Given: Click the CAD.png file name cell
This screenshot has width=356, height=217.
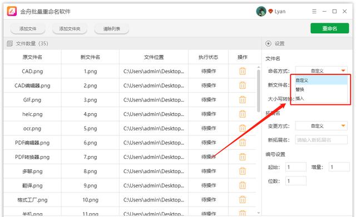Looking at the screenshot, I should tap(32, 72).
